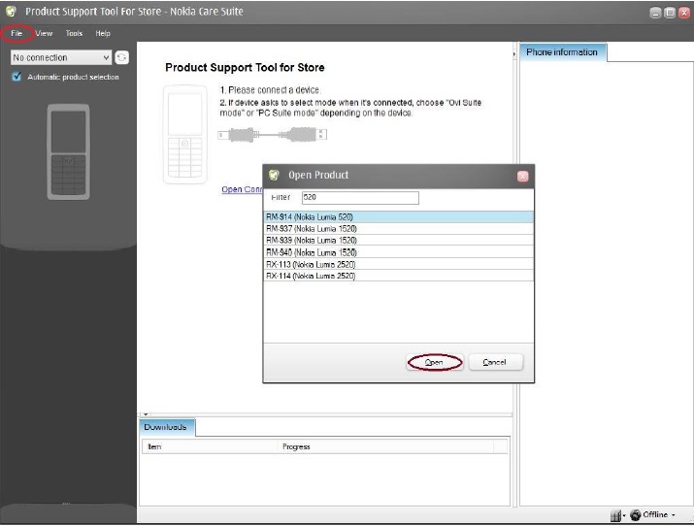Screen dimensions: 694x526
Task: Open the Help menu
Action: [103, 33]
